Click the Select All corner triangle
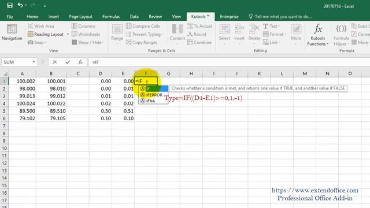The height and width of the screenshot is (208, 370). [5, 73]
